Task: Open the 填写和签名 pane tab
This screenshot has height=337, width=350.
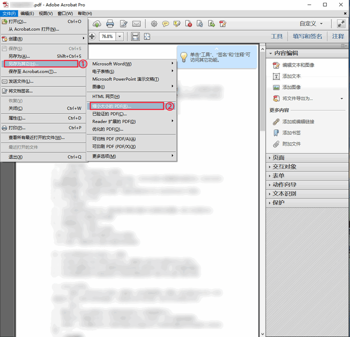Action: 308,36
